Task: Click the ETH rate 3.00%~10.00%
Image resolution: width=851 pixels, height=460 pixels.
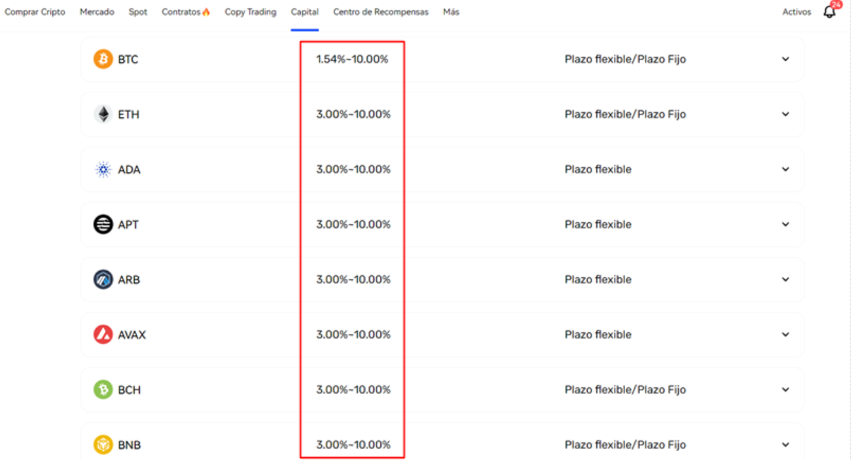Action: [353, 114]
